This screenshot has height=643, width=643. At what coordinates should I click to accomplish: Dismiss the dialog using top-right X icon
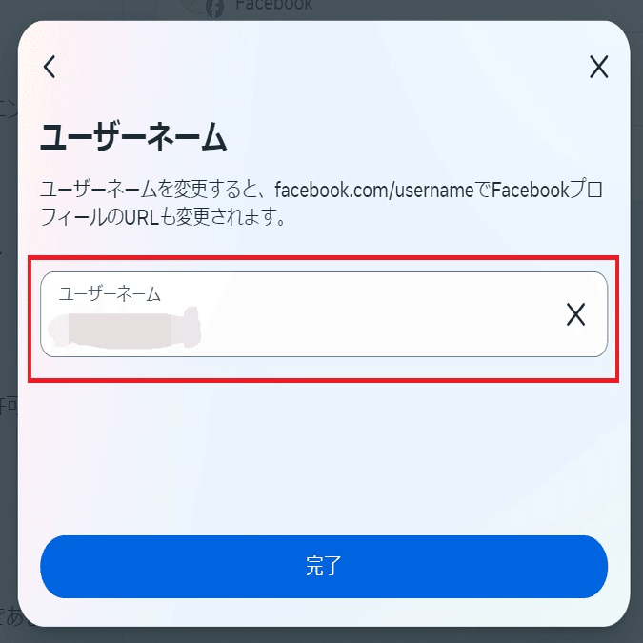(599, 67)
